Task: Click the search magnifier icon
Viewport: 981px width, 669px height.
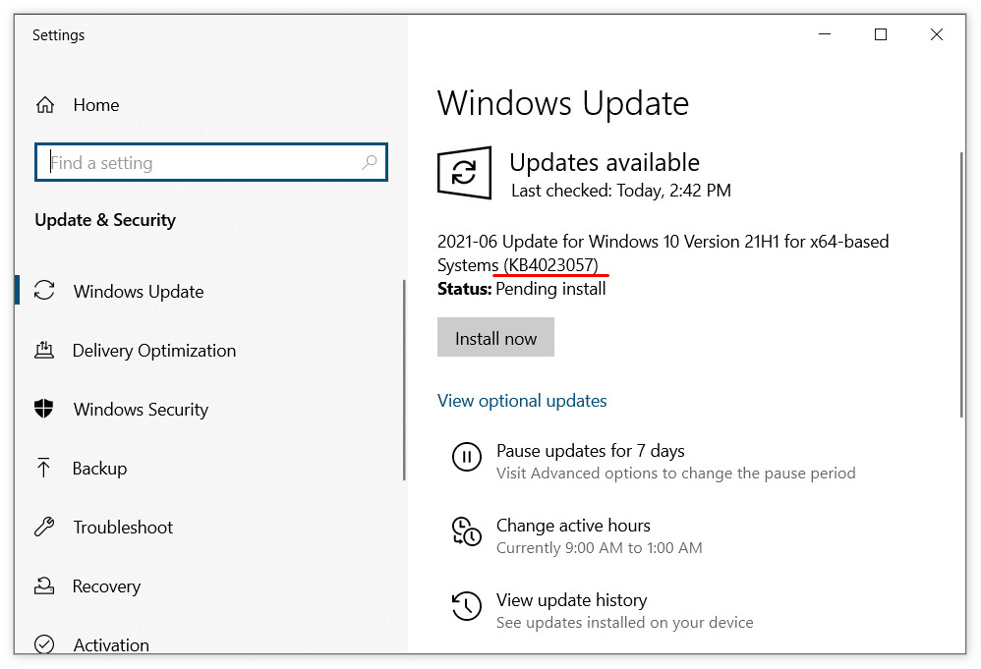Action: 370,163
